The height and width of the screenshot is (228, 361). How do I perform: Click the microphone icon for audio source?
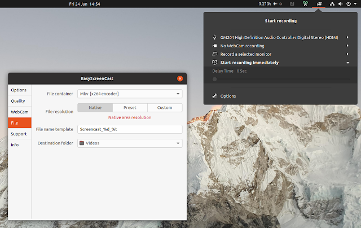coord(214,37)
